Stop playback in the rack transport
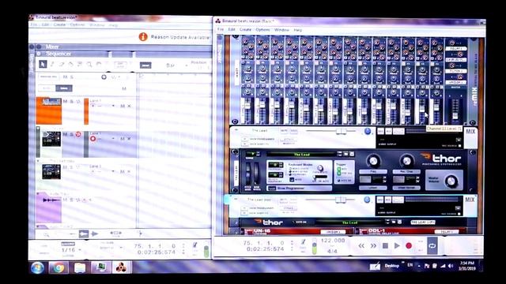Viewport: 506px width, 284px height. pyautogui.click(x=385, y=245)
